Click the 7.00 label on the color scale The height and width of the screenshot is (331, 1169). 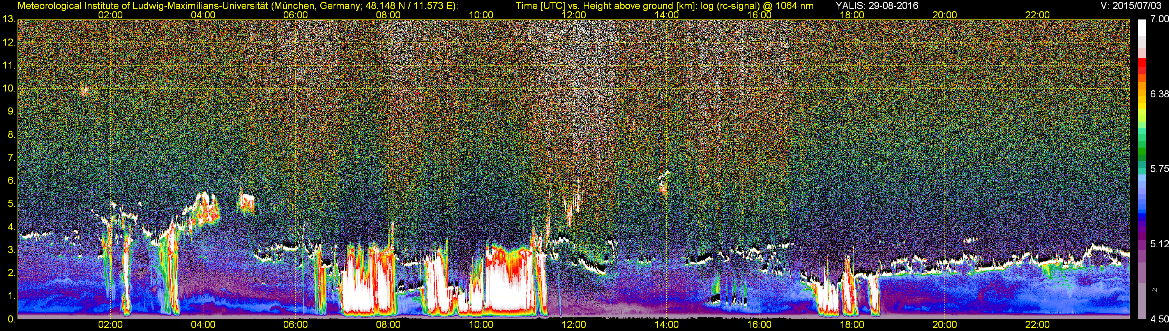click(x=1160, y=19)
